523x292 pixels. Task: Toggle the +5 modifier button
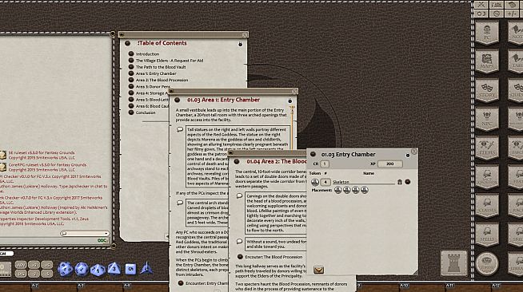pyautogui.click(x=46, y=265)
